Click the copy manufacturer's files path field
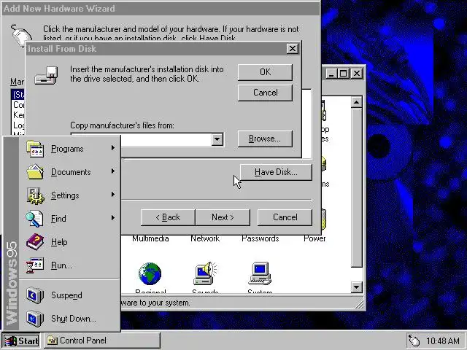Screen dimensions: 467x350 166,139
